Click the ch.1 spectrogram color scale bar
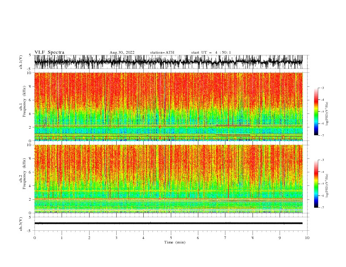Image resolution: width=346 pixels, height=267 pixels. click(316, 112)
